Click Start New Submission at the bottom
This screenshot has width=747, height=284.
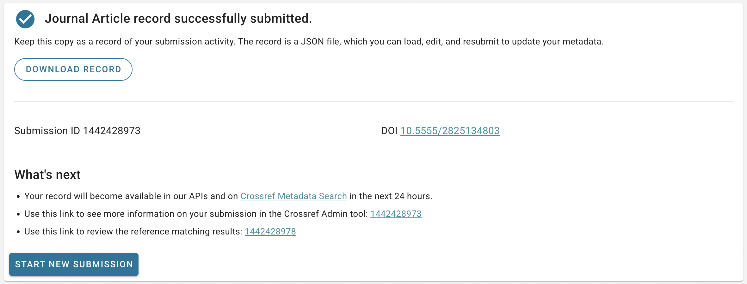pyautogui.click(x=74, y=264)
